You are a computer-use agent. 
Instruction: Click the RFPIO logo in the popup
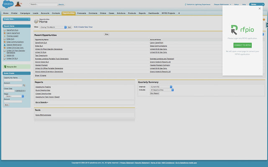[242, 30]
